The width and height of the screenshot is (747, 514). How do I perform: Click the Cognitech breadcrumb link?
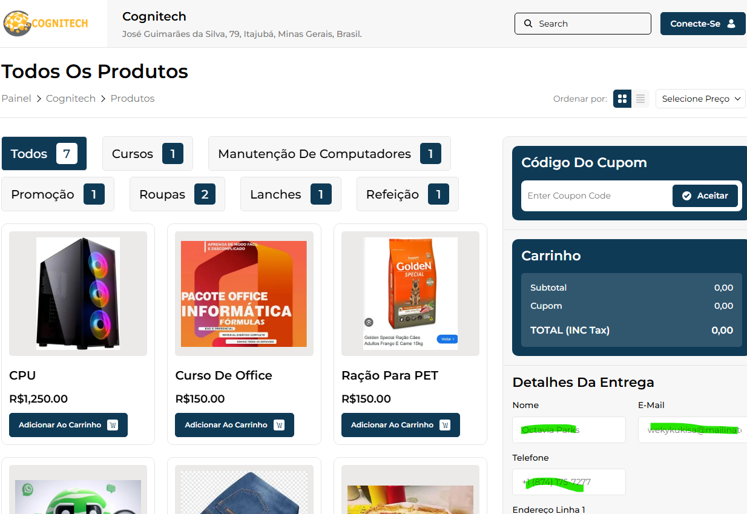[x=71, y=99]
